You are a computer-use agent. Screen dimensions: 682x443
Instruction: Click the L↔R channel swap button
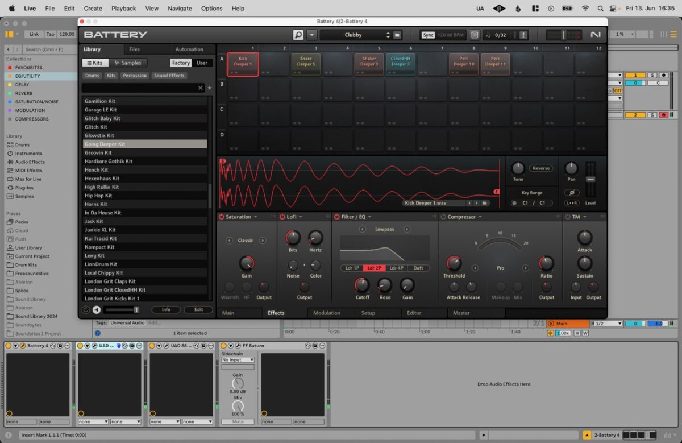pos(571,203)
